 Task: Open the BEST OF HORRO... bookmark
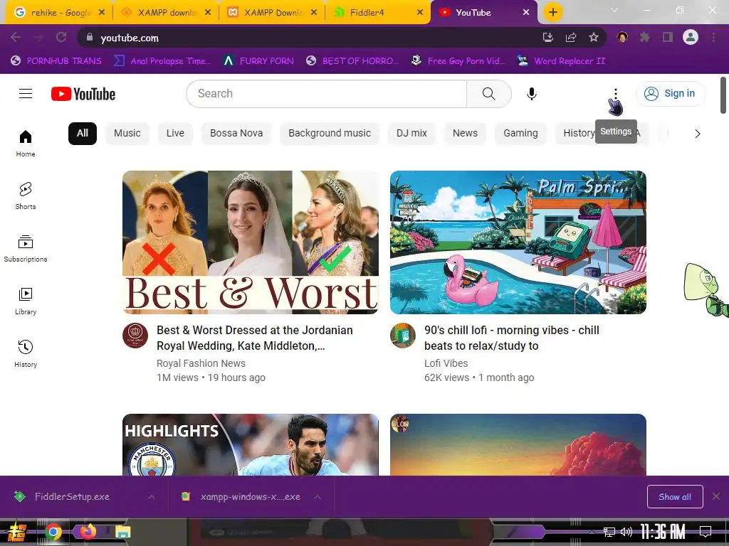353,61
